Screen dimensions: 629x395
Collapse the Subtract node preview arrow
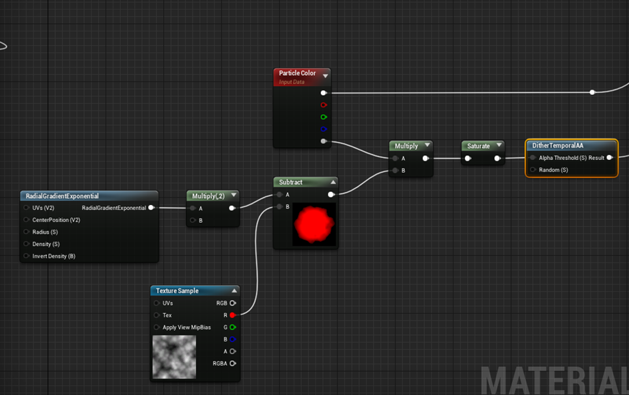(x=333, y=182)
